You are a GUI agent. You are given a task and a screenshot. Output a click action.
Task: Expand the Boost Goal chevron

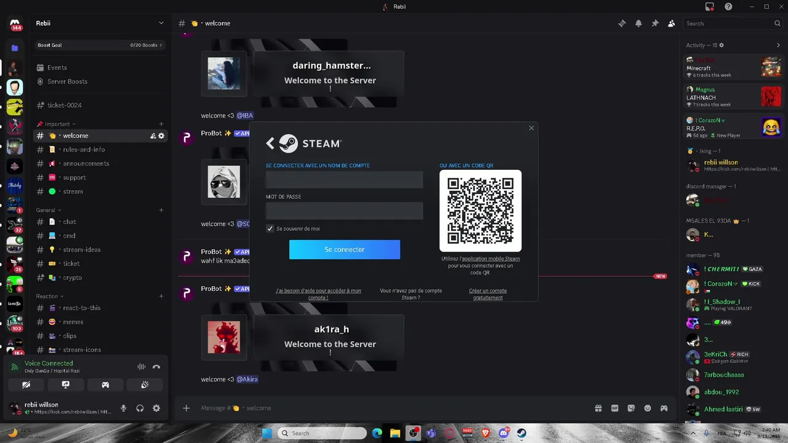pos(161,45)
